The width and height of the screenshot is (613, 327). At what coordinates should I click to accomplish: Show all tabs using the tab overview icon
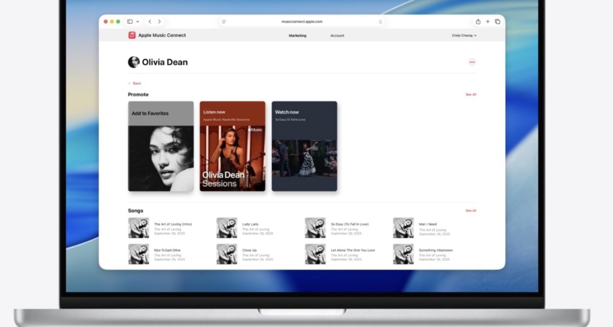pyautogui.click(x=497, y=21)
